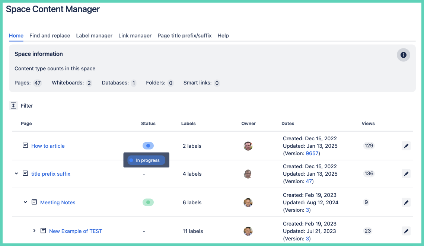The height and width of the screenshot is (246, 424).
Task: Collapse the title prefix suffix tree row
Action: click(x=16, y=173)
